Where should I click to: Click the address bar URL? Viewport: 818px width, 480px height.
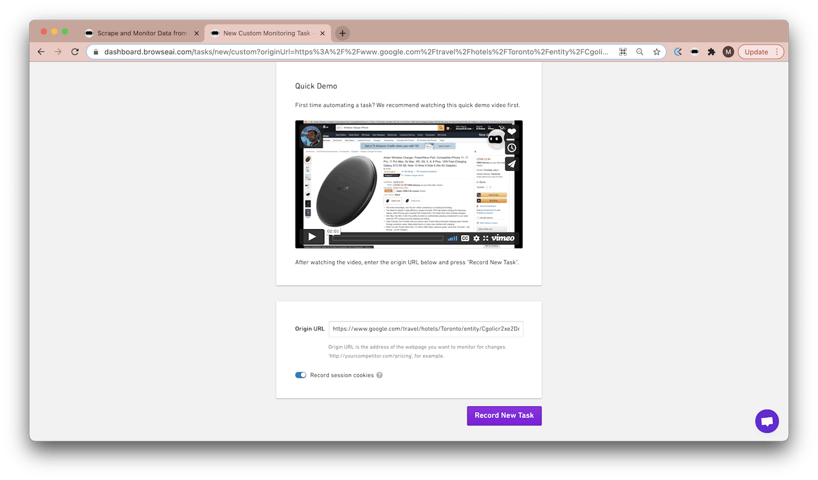pyautogui.click(x=356, y=52)
